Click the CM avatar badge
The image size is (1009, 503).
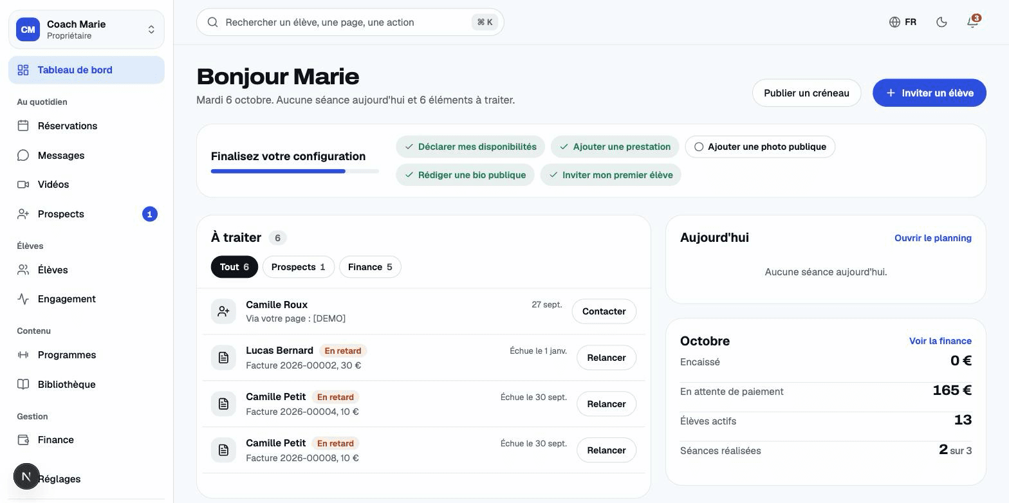(x=28, y=30)
